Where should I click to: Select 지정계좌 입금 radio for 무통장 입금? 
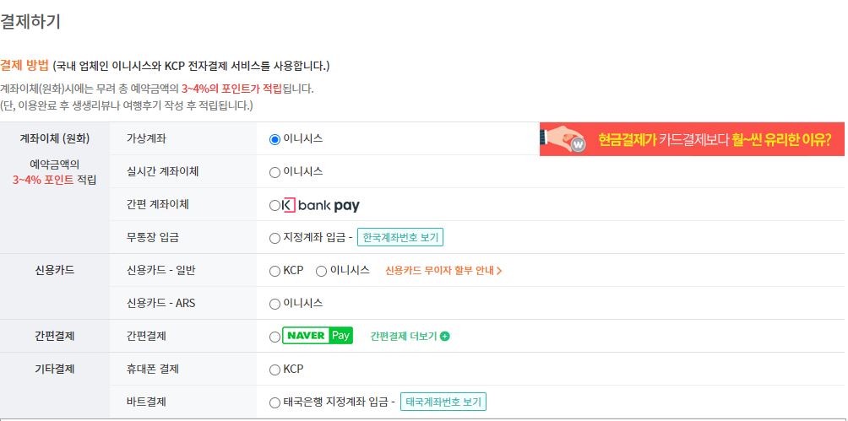275,238
